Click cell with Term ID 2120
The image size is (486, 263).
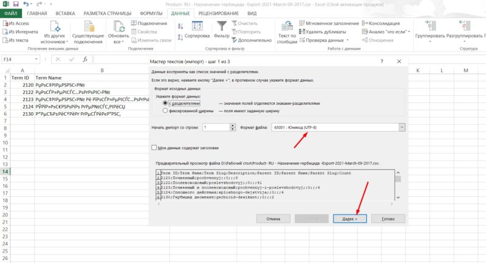pos(22,85)
